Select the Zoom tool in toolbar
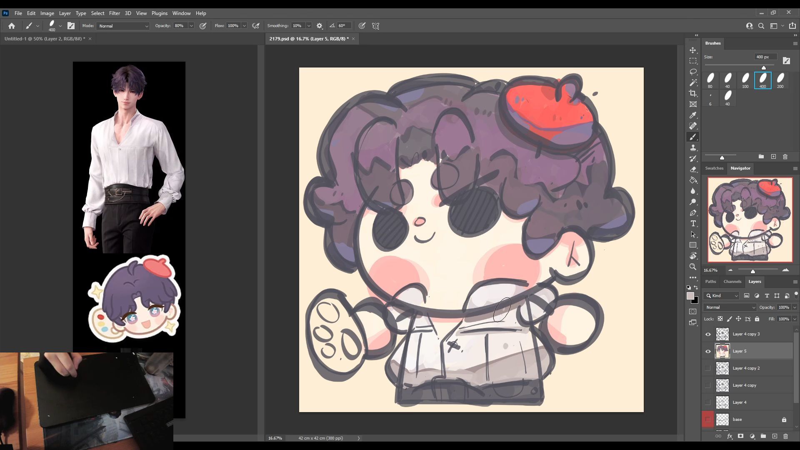This screenshot has height=450, width=800. pyautogui.click(x=693, y=267)
